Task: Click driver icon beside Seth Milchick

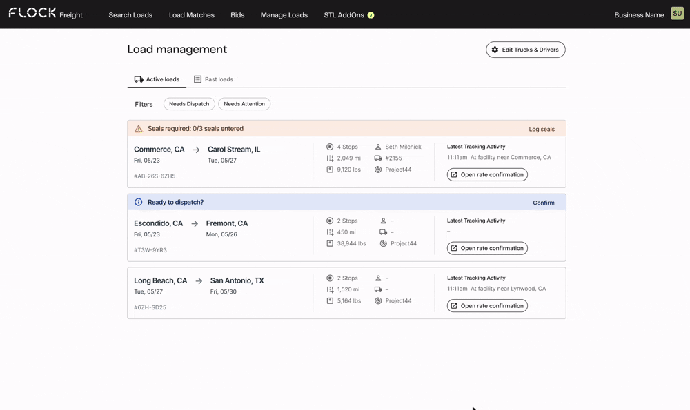Action: 378,147
